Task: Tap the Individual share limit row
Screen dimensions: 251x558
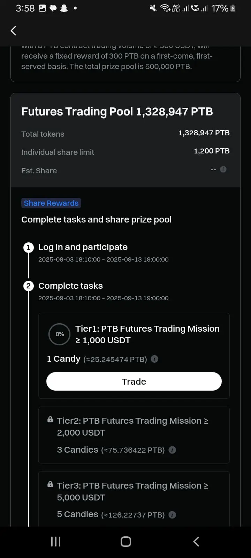Action: click(x=125, y=152)
